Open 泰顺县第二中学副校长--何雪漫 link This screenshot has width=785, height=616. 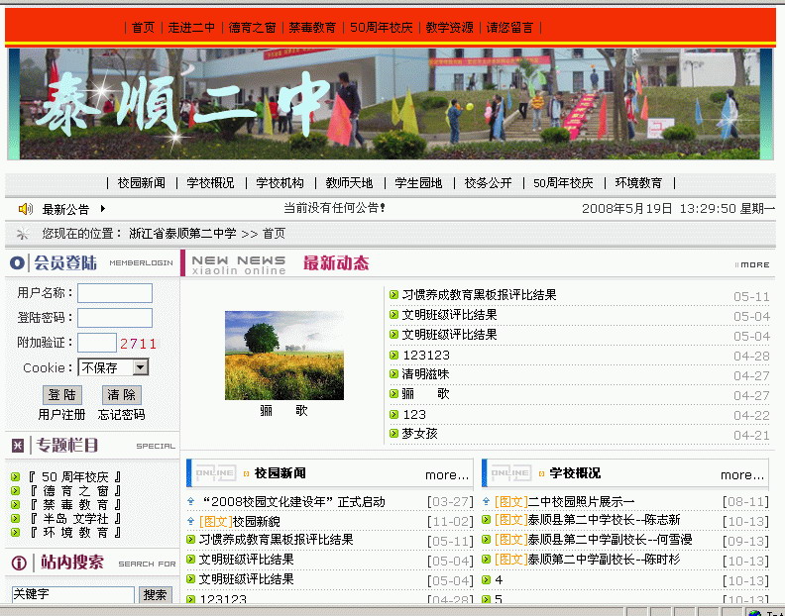tap(594, 540)
